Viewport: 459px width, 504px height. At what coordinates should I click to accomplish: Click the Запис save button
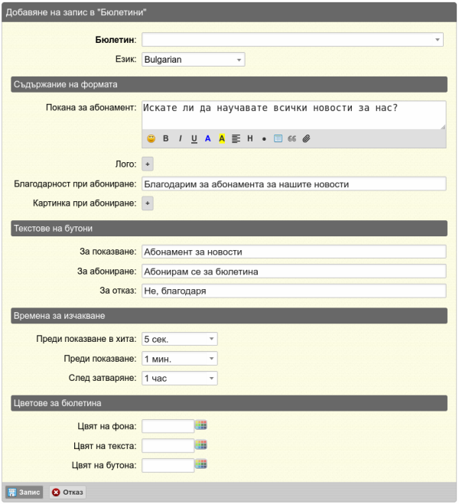pos(24,492)
